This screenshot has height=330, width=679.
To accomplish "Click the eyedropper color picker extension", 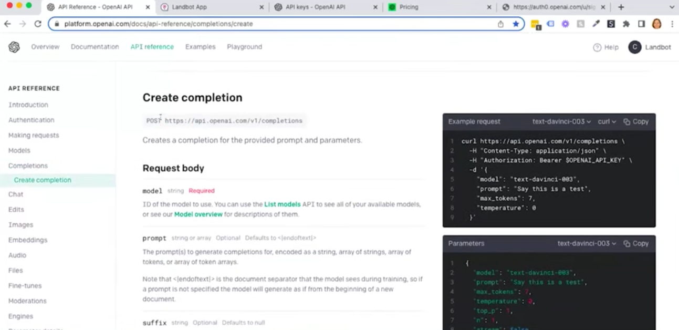I will pos(596,24).
